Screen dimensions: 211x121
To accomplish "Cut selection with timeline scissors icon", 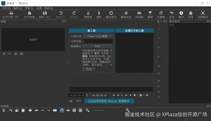I will (x=11, y=110).
